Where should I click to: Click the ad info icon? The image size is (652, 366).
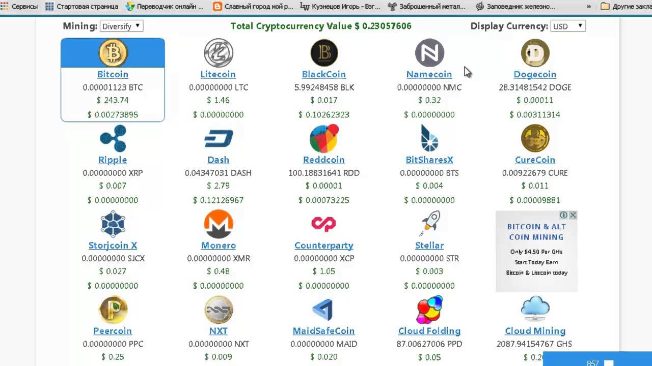coord(564,215)
